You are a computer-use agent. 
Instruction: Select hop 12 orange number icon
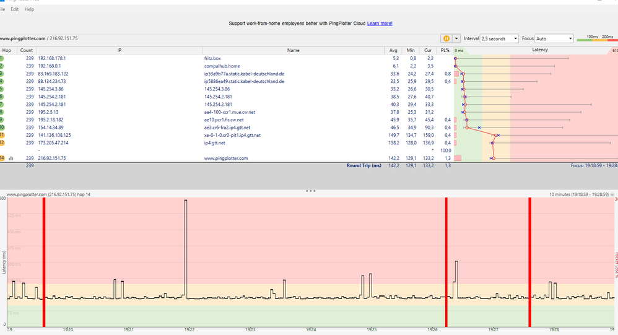(x=2, y=142)
